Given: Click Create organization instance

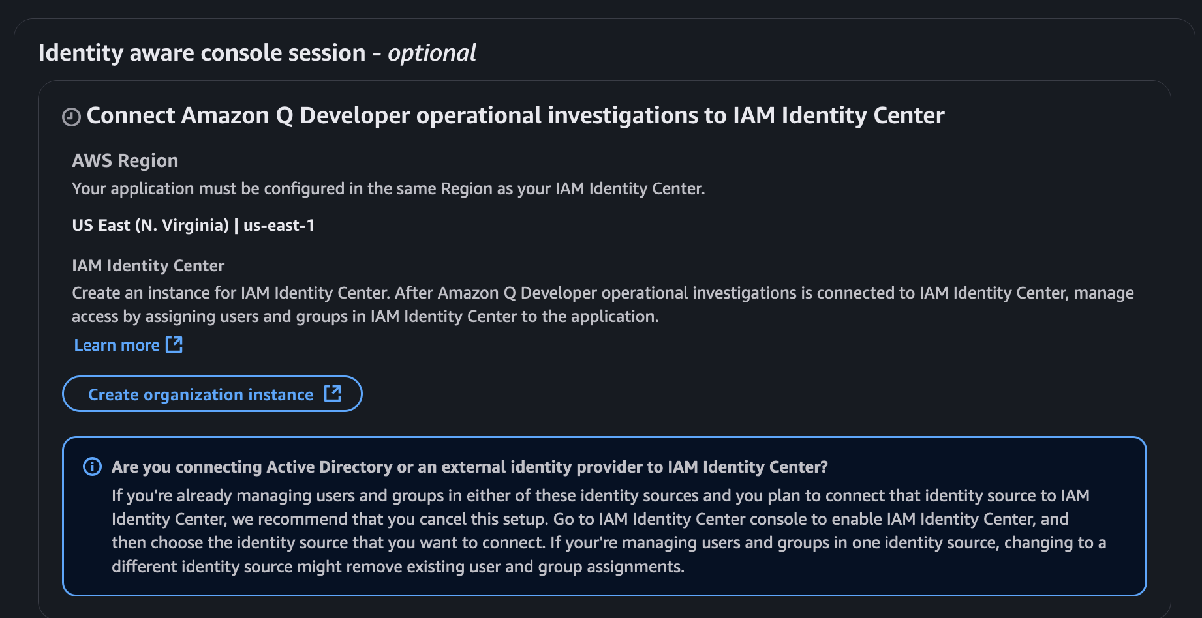Looking at the screenshot, I should coord(212,394).
